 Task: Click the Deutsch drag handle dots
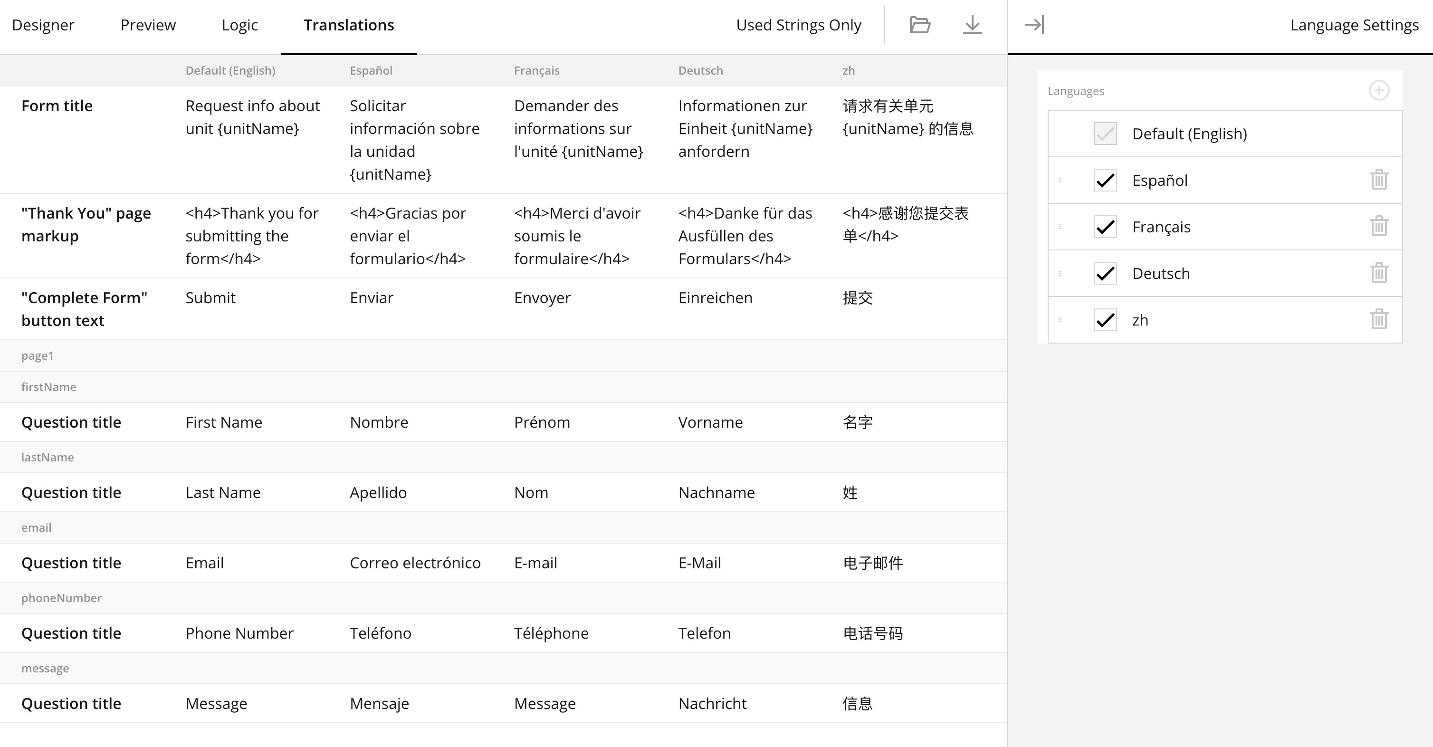(1060, 273)
